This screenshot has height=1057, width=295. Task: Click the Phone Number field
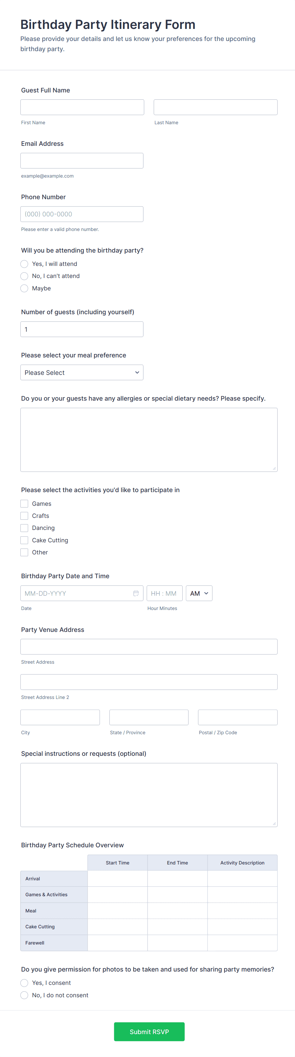pos(82,214)
